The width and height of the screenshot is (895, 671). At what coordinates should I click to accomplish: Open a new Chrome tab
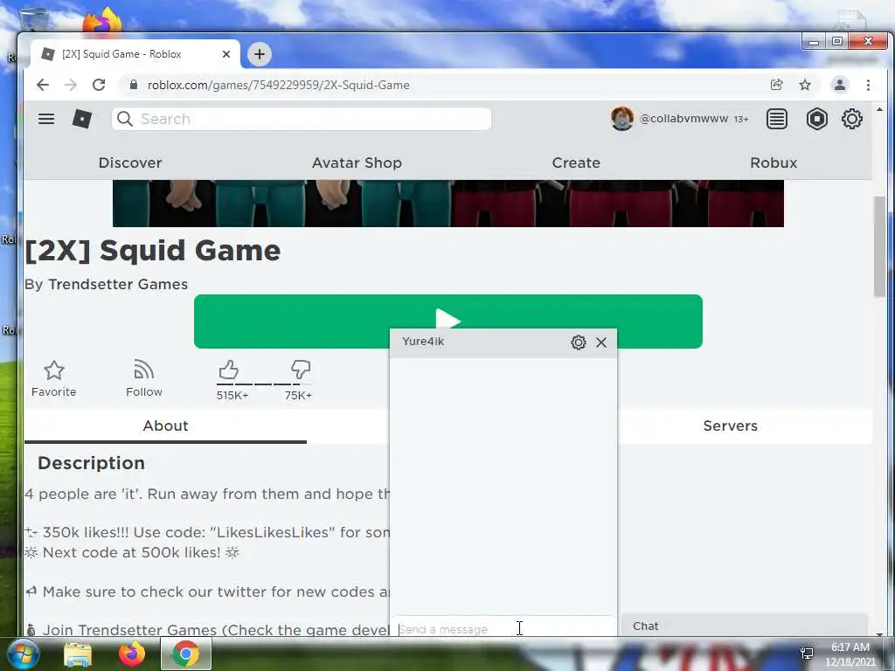(x=260, y=54)
